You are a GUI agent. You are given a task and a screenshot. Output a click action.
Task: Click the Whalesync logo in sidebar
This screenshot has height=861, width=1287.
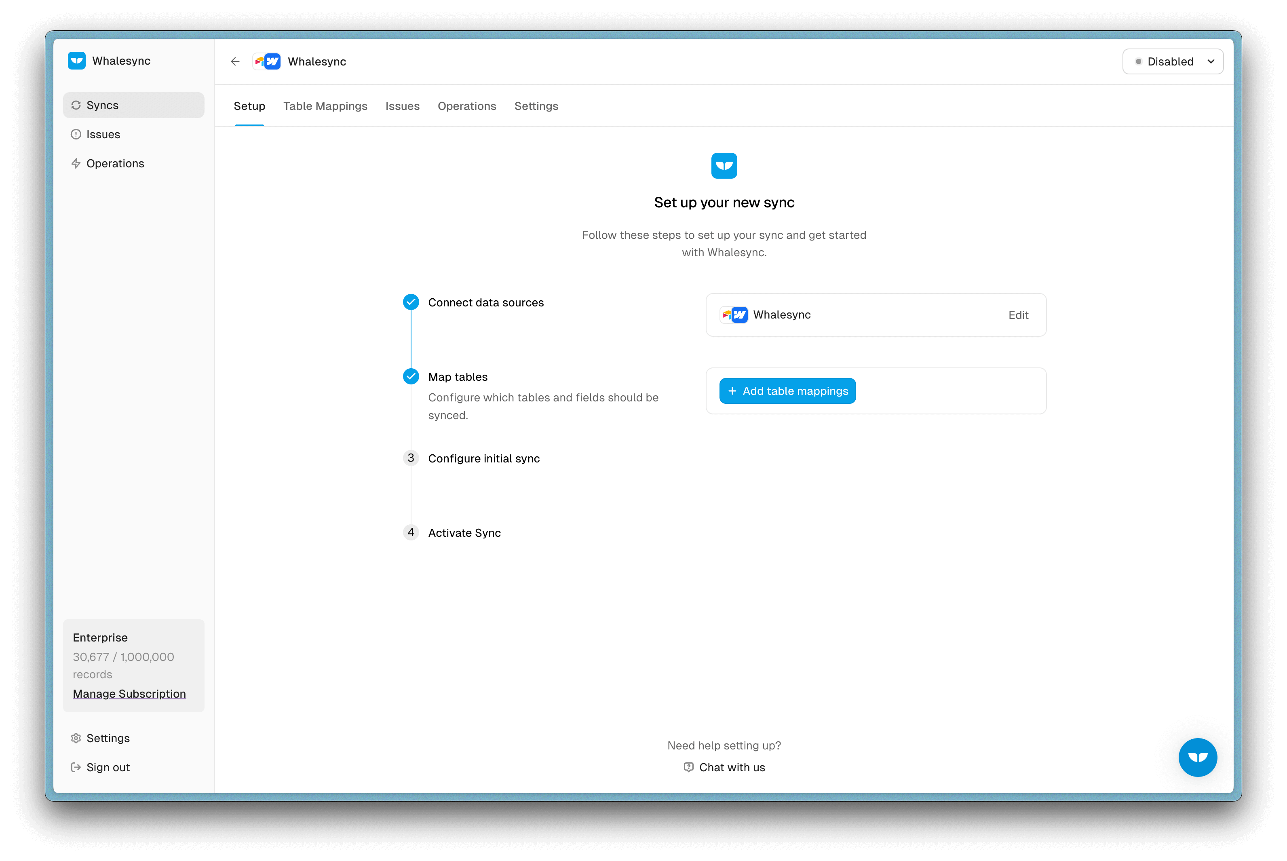click(77, 61)
